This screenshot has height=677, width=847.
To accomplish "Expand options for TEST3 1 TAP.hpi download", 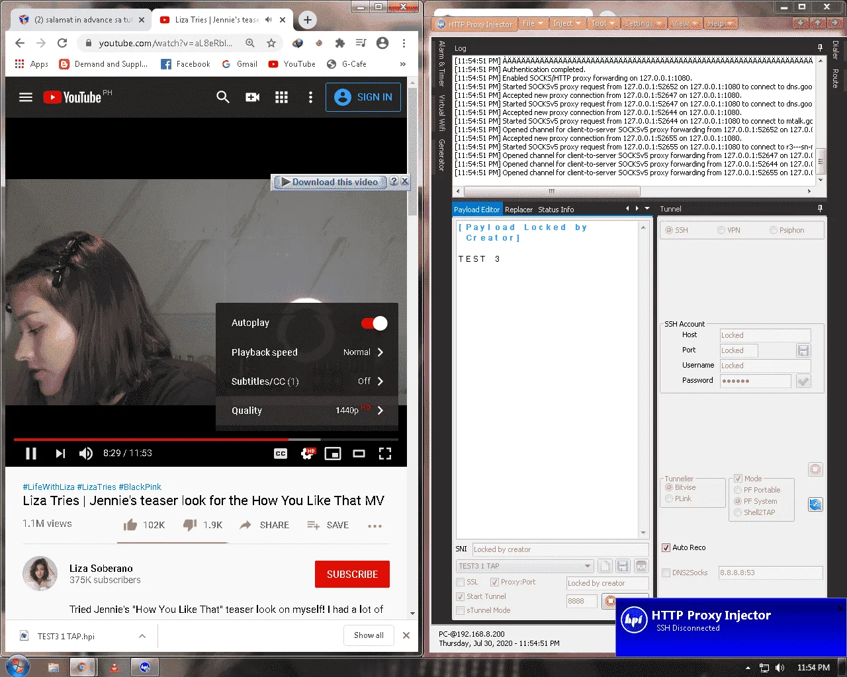I will tap(142, 636).
